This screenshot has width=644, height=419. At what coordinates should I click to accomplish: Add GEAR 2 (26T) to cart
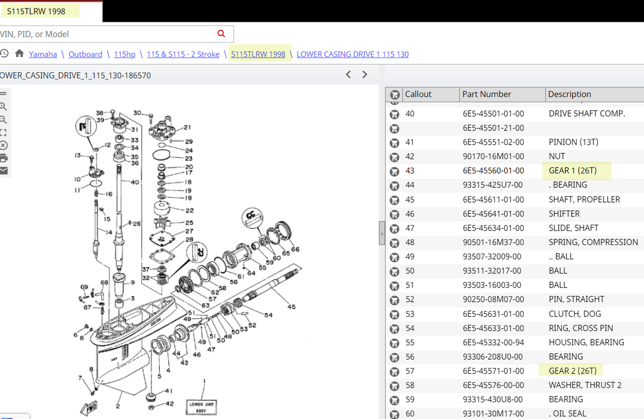coord(394,371)
